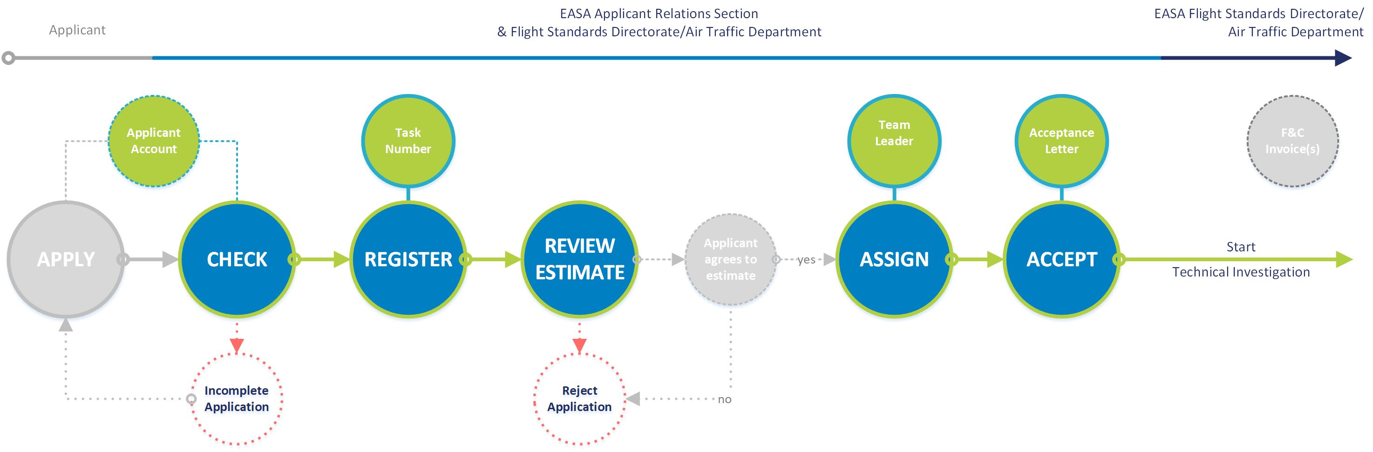The width and height of the screenshot is (1373, 452).
Task: Click the ASSIGN step circle
Action: [894, 260]
